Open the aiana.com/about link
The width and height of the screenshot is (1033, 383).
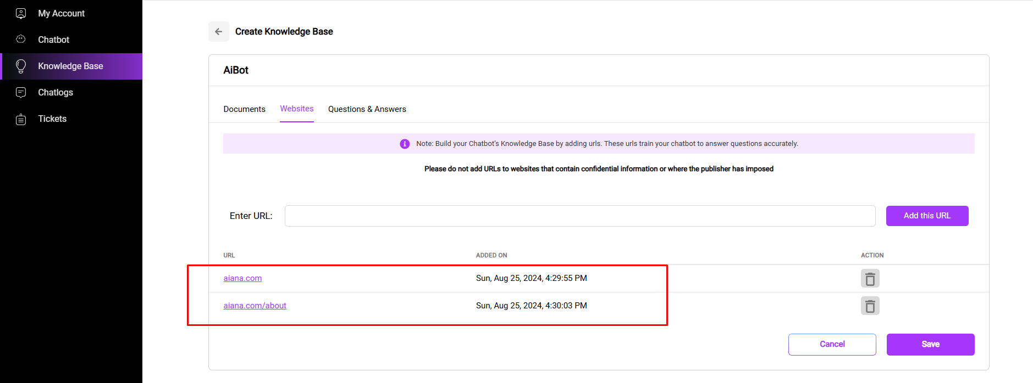coord(255,306)
